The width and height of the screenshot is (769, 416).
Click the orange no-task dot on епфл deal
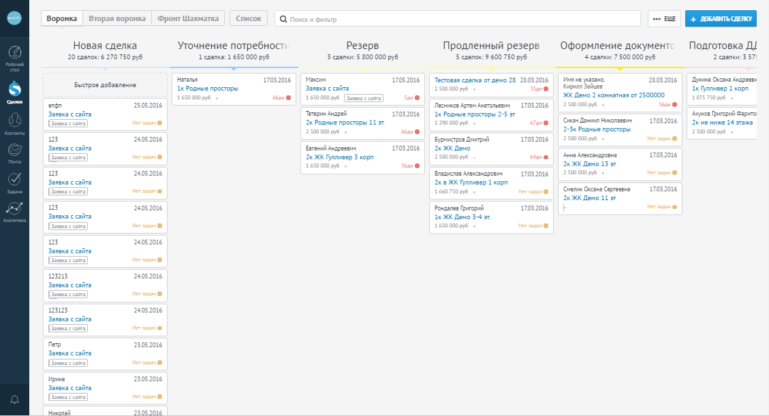[x=160, y=123]
